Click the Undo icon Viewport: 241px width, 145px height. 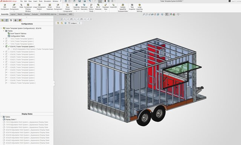point(90,1)
